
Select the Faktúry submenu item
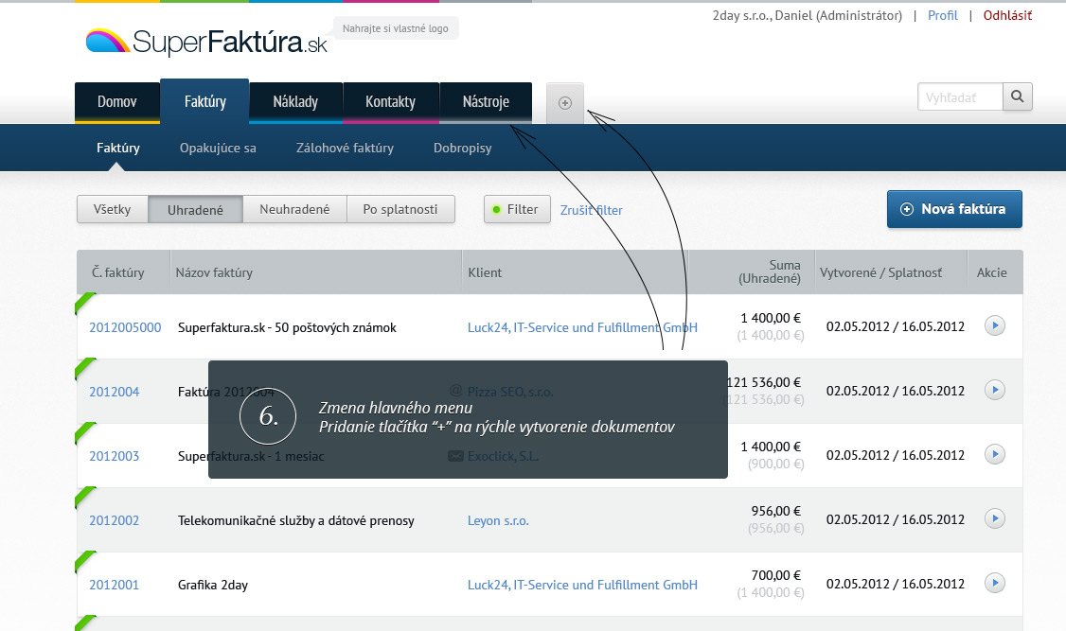118,148
